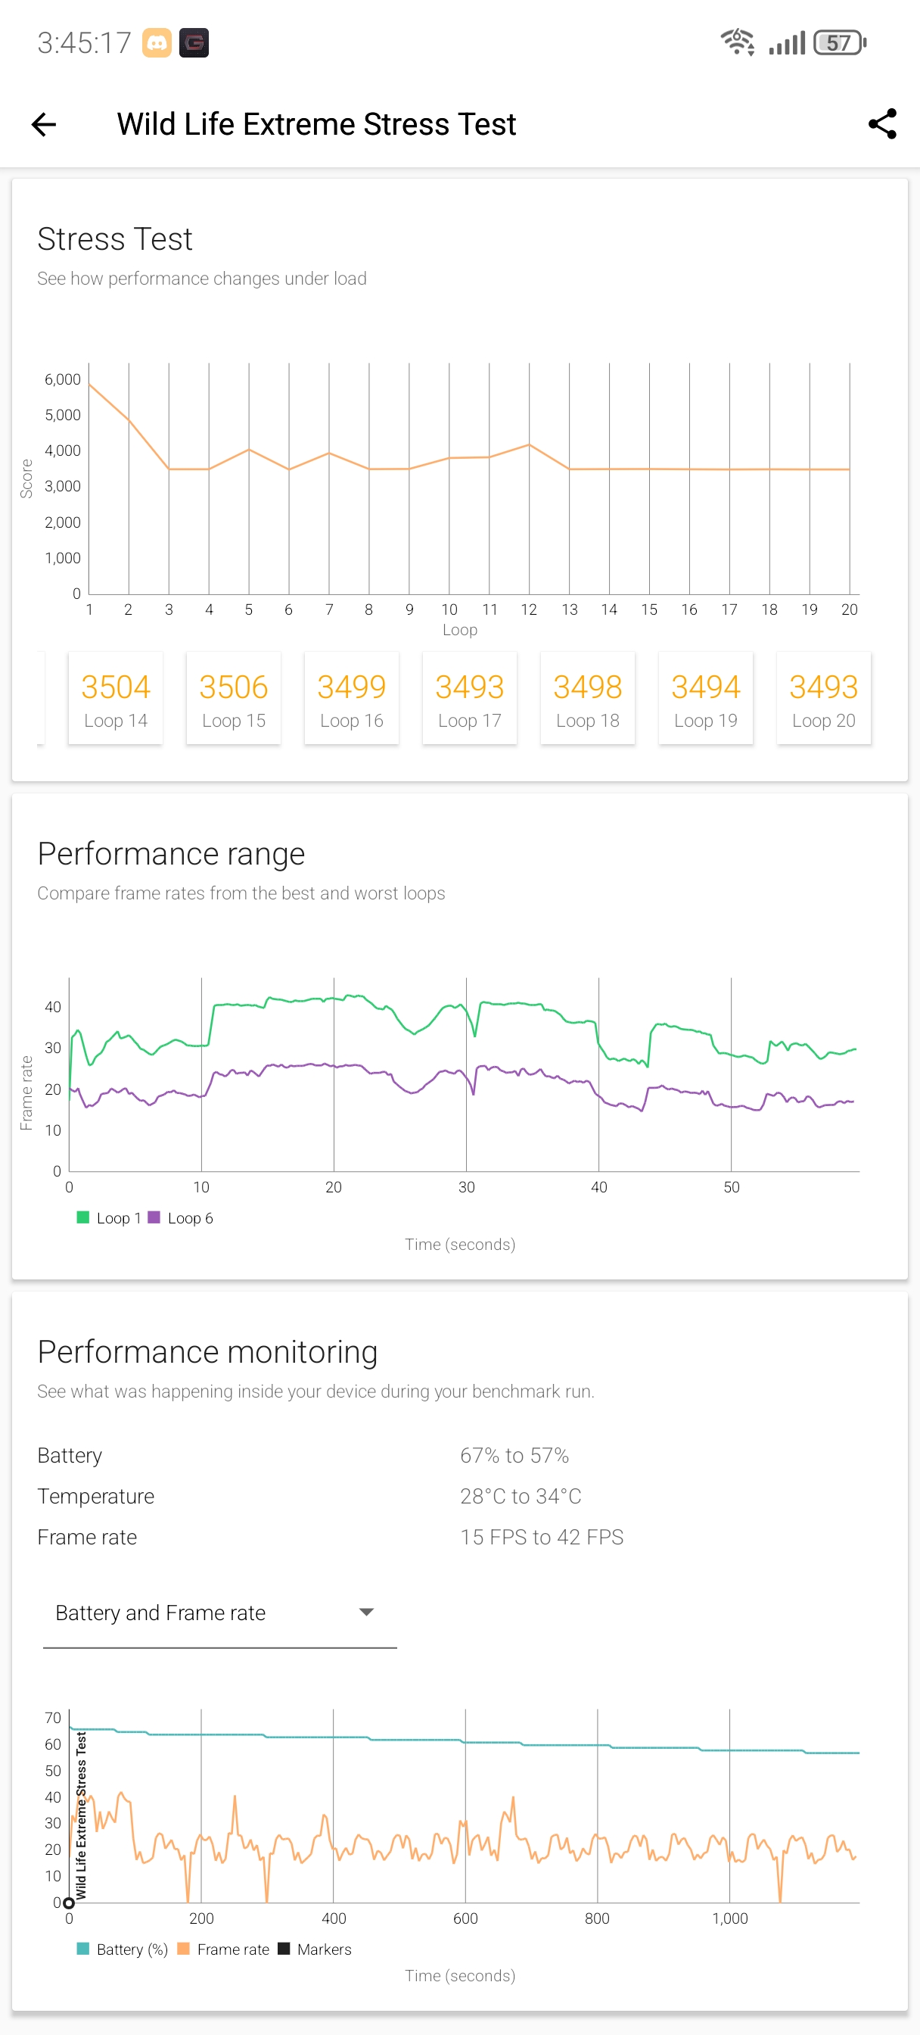
Task: Toggle Loop 1 green legend series
Action: point(109,1217)
